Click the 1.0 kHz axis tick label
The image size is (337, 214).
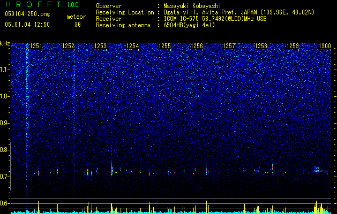point(5,96)
